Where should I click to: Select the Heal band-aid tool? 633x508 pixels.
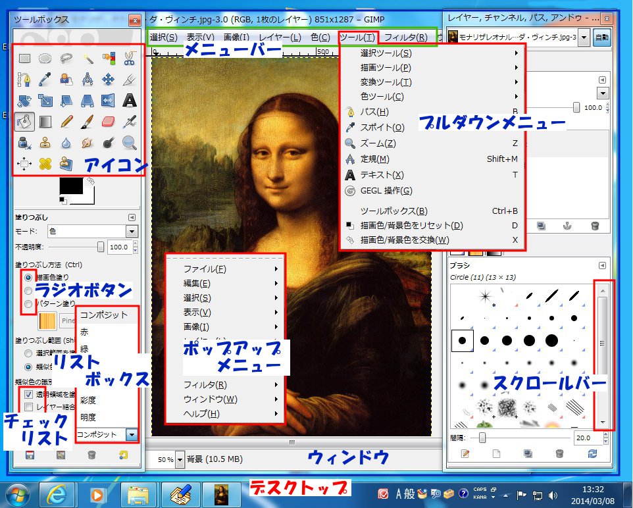(x=45, y=164)
